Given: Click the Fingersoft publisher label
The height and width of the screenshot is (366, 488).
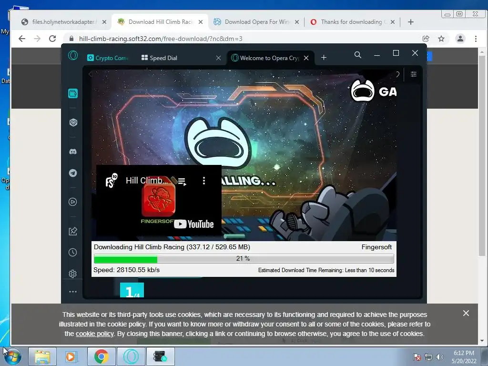Looking at the screenshot, I should (376, 247).
